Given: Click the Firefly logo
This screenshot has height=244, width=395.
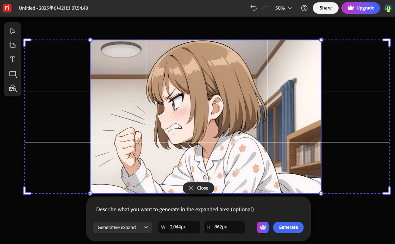Looking at the screenshot, I should (7, 8).
